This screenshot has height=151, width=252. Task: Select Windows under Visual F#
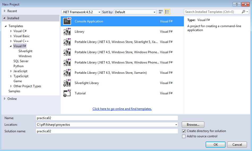coord(25,56)
